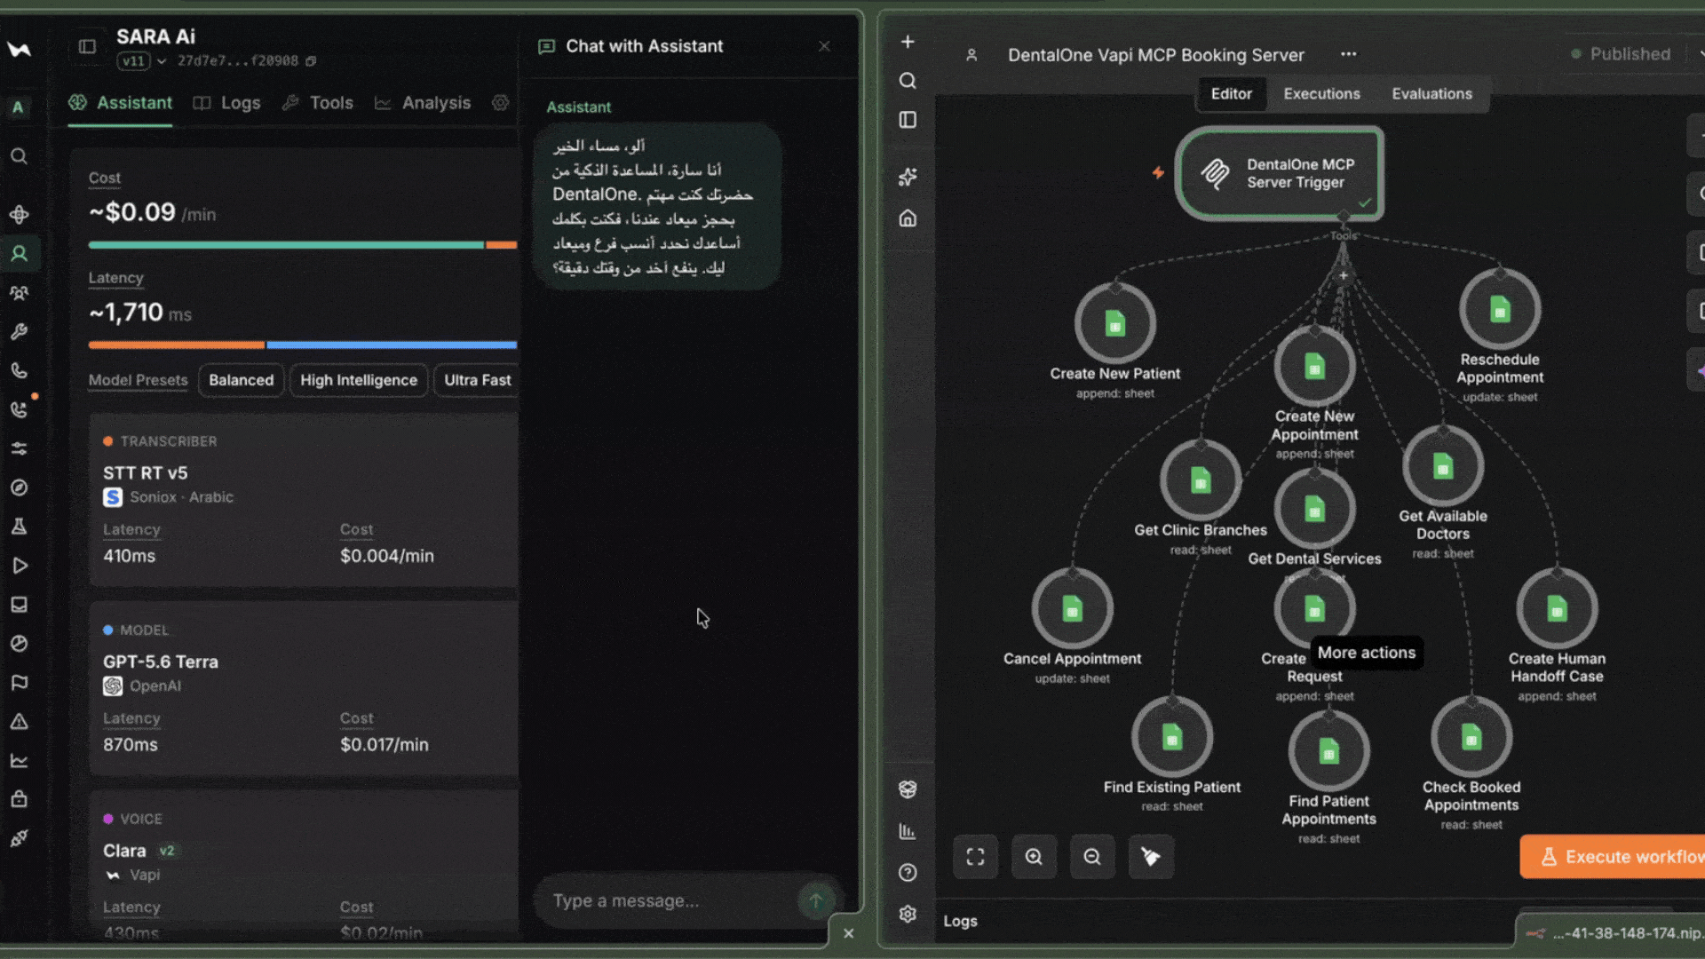Click the compass icon in Vapi sidebar
Screen dimensions: 1705x959
(x=19, y=487)
